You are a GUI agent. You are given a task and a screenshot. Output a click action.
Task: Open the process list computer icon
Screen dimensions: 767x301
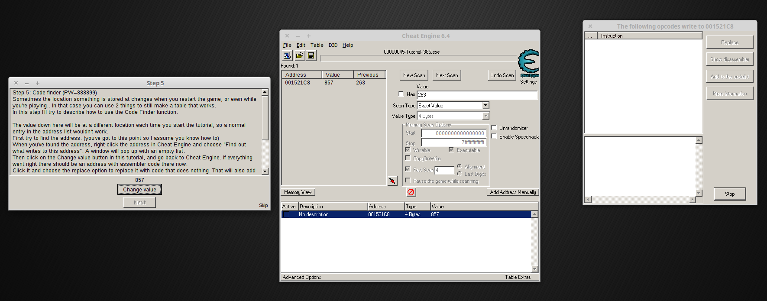[x=287, y=56]
